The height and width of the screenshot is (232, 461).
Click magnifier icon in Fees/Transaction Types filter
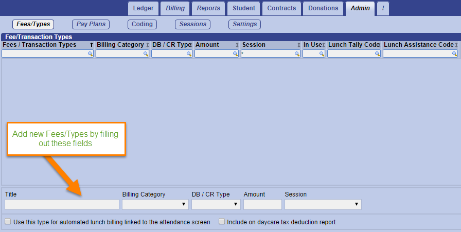90,53
